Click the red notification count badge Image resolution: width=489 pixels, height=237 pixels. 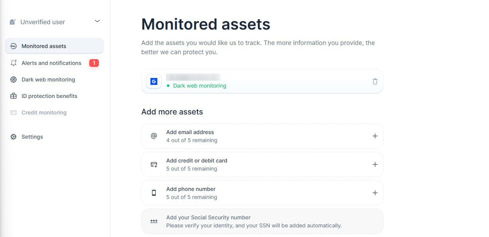click(x=94, y=63)
